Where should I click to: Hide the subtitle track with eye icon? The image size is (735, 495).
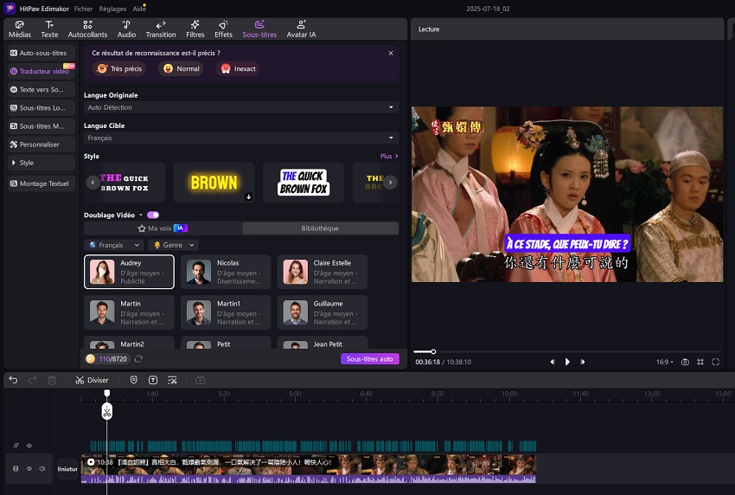(x=29, y=446)
